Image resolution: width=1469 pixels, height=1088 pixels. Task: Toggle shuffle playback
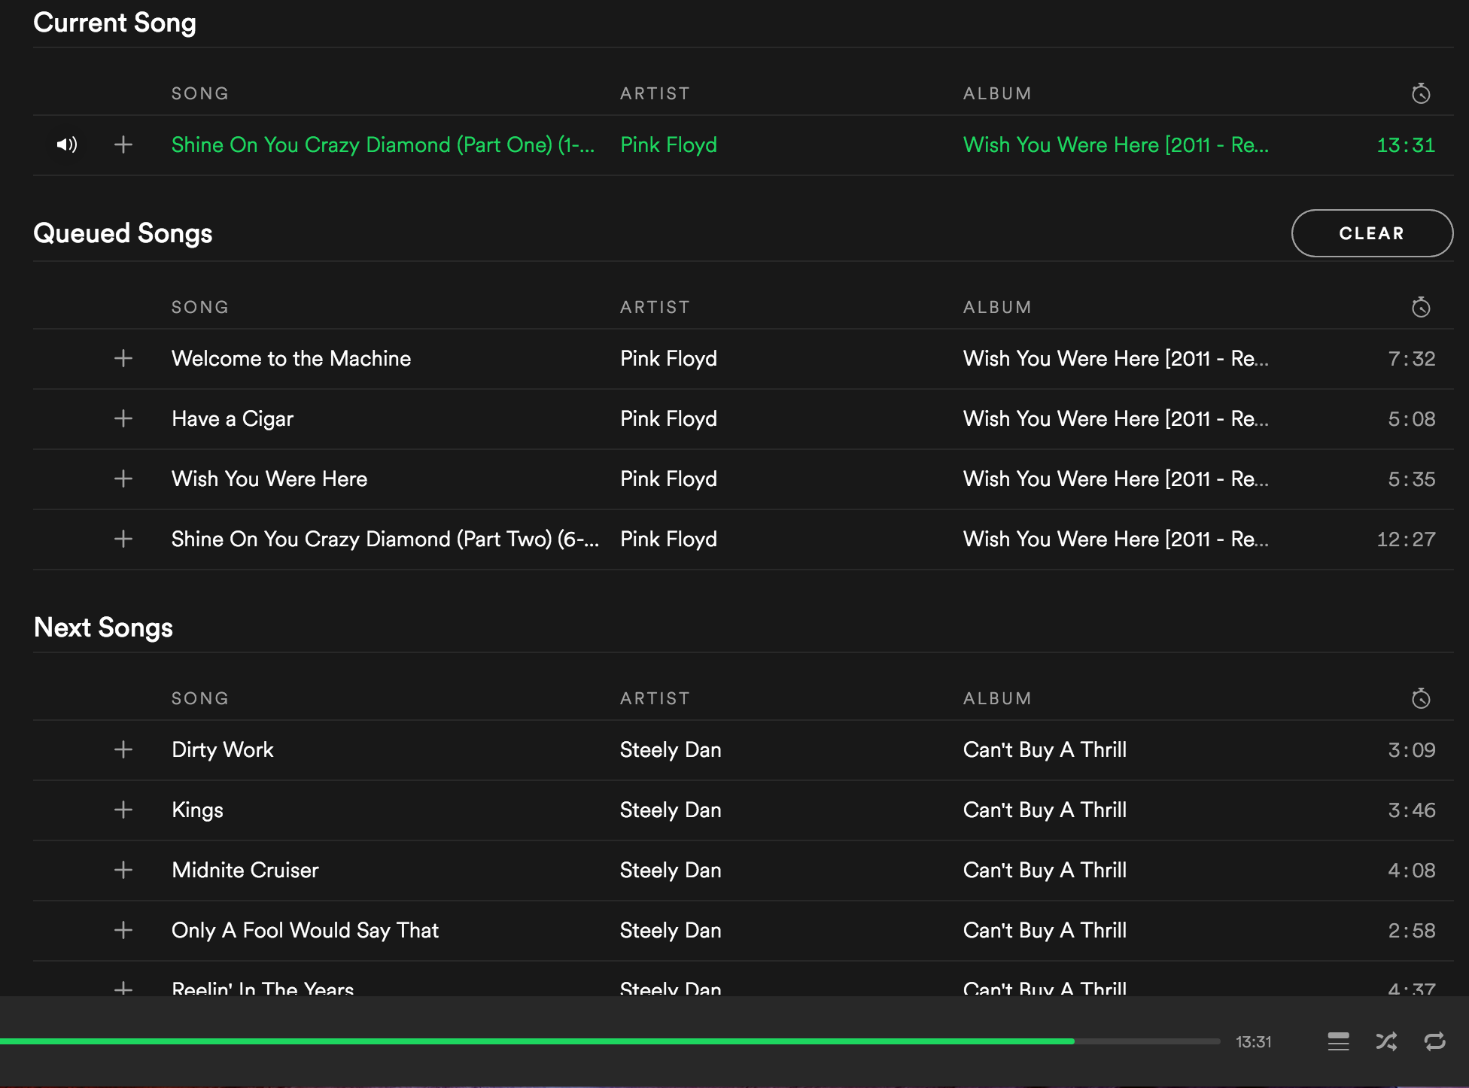pos(1386,1041)
